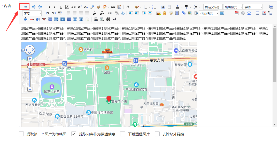
Task: Enable 去除站外链接 checkbox
Action: point(157,134)
